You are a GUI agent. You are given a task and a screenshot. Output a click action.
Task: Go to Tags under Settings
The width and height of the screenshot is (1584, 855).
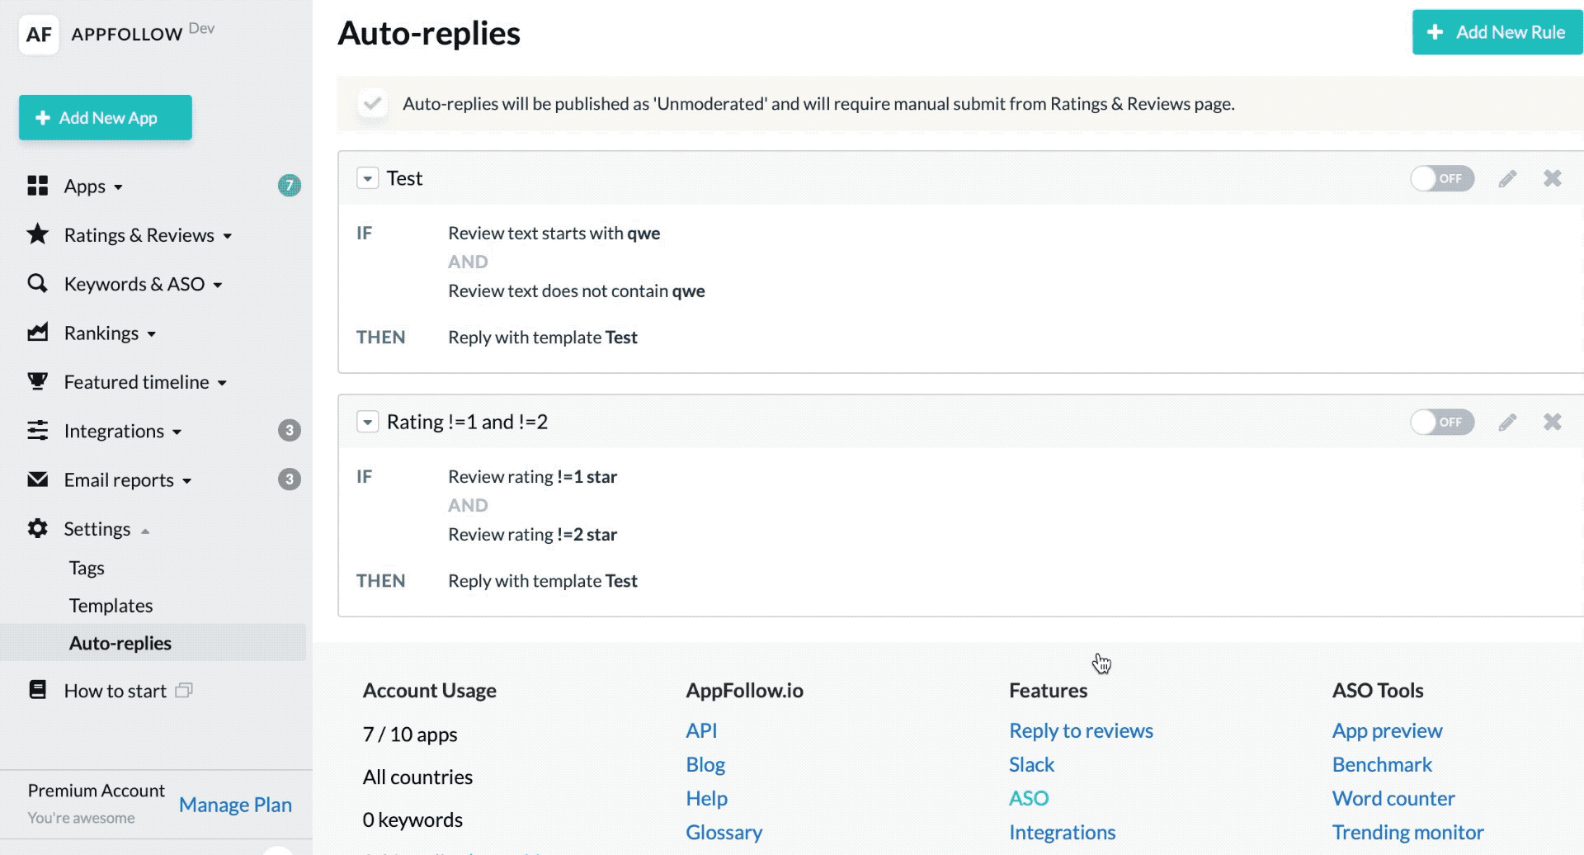87,568
